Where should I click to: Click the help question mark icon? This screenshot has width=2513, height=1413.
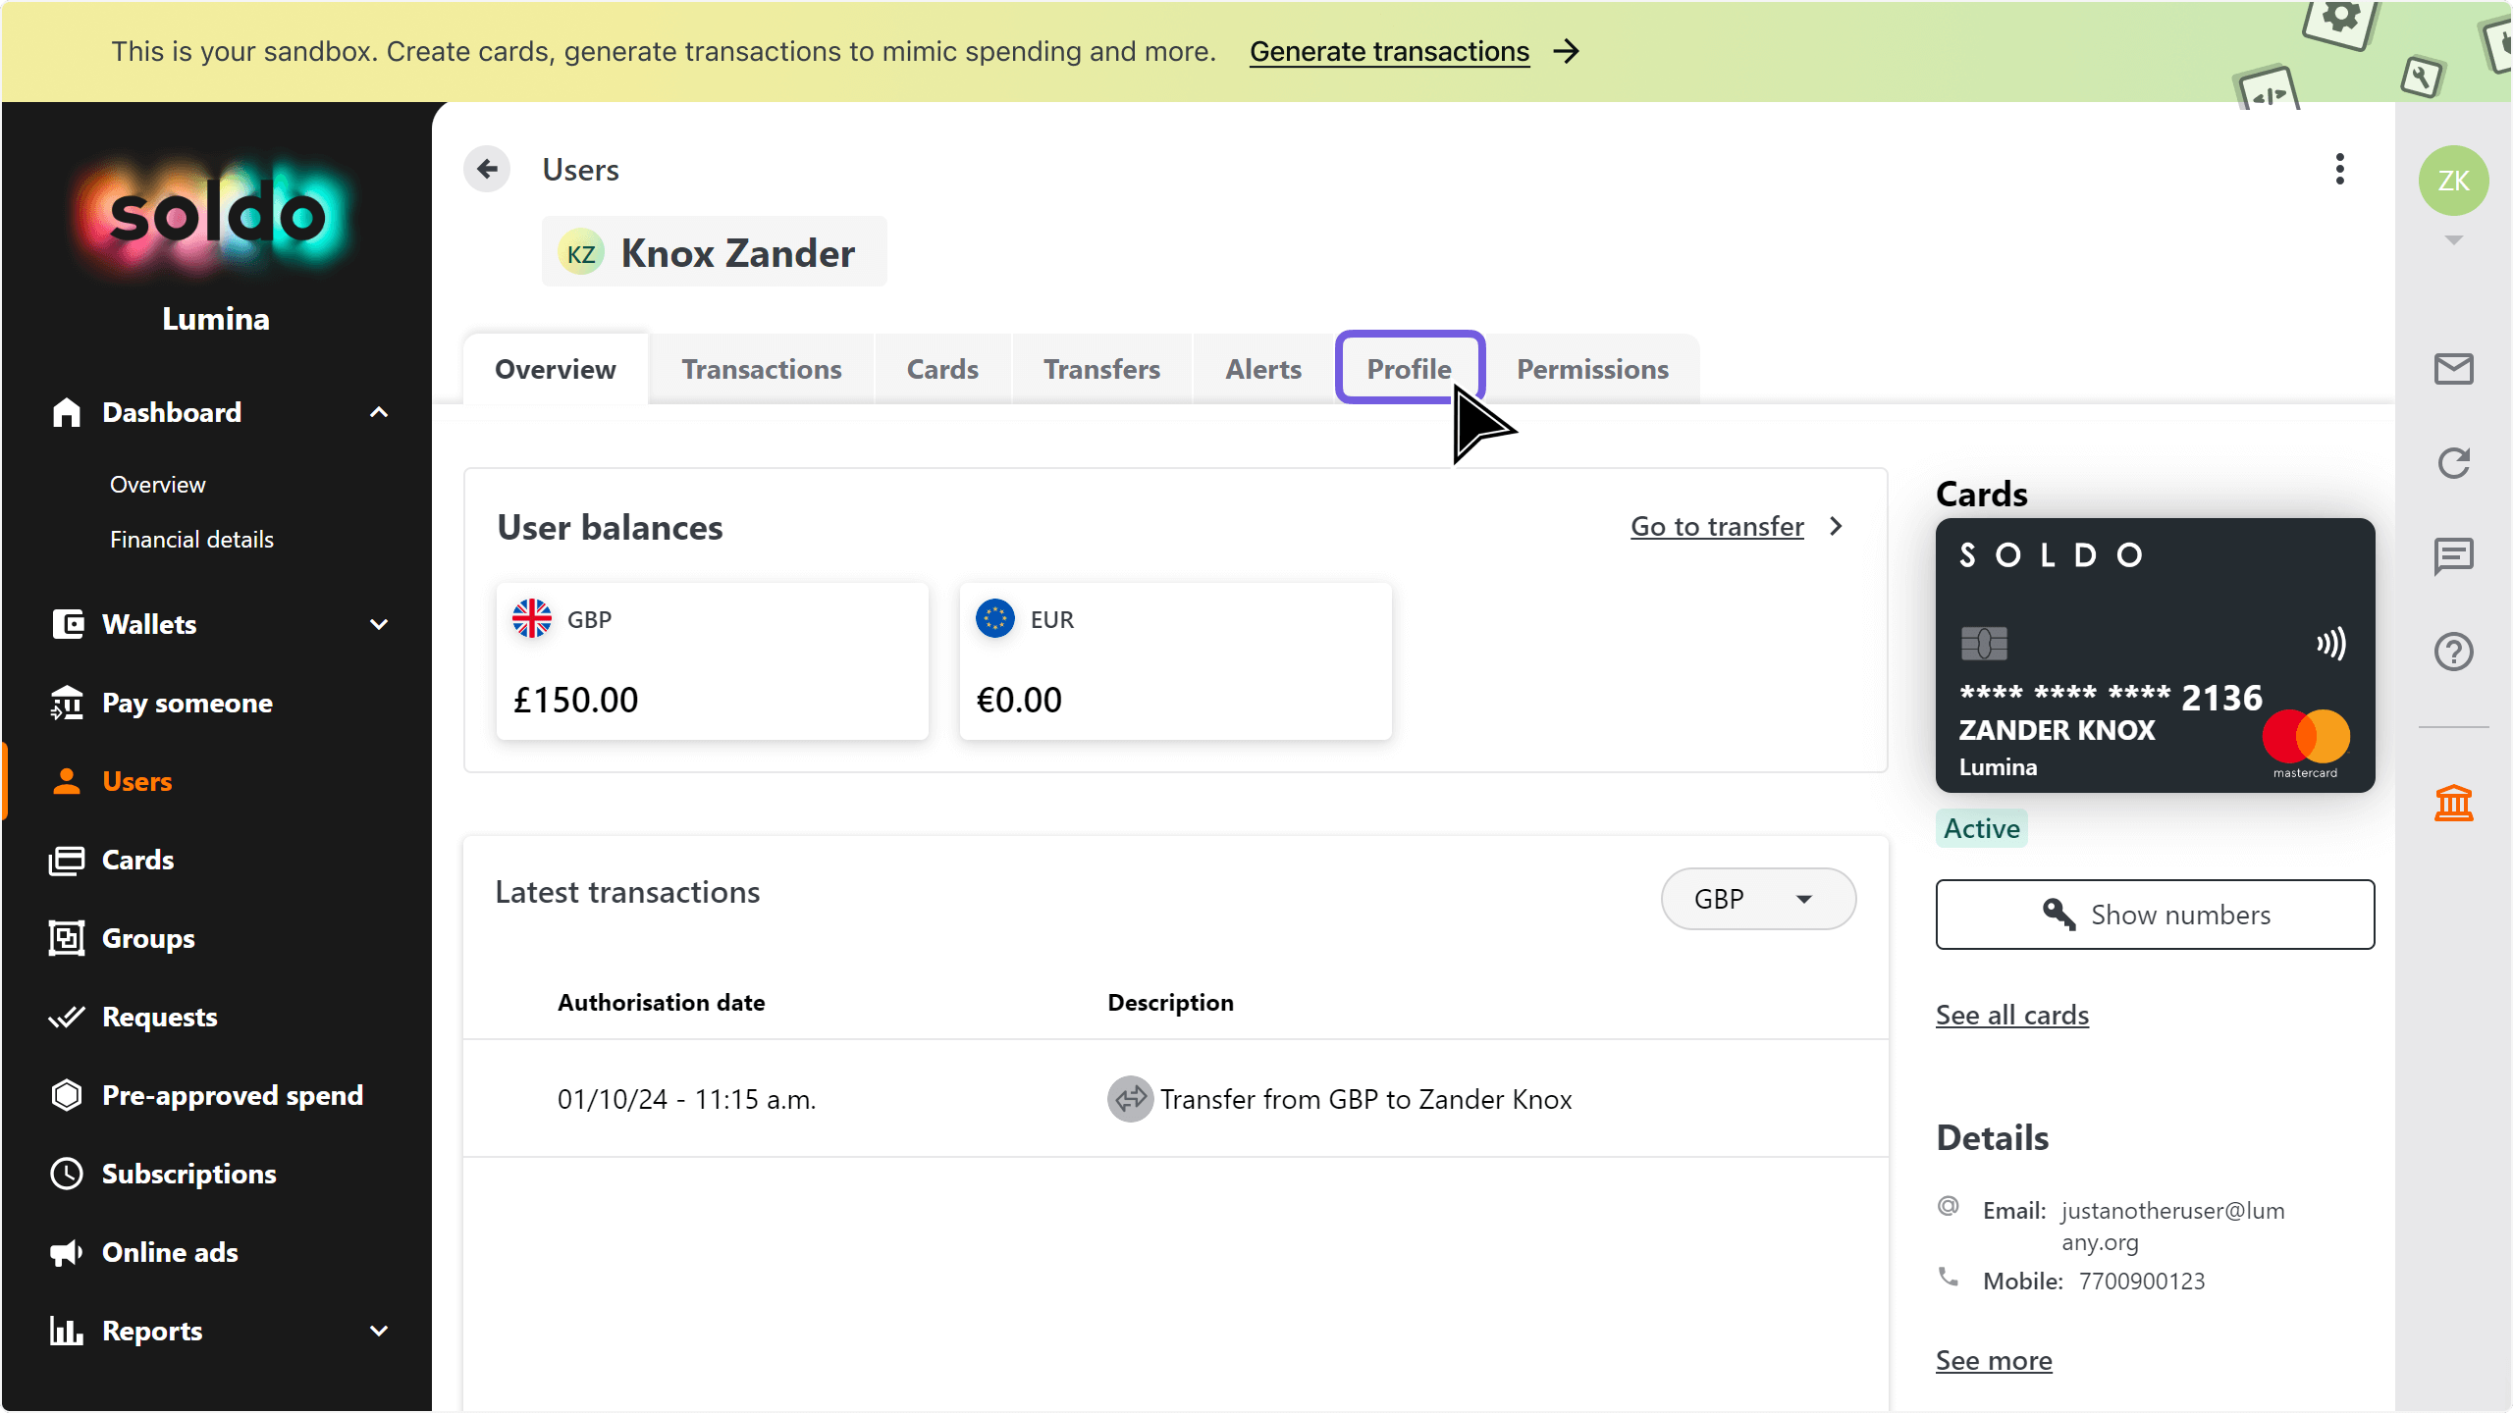point(2453,652)
